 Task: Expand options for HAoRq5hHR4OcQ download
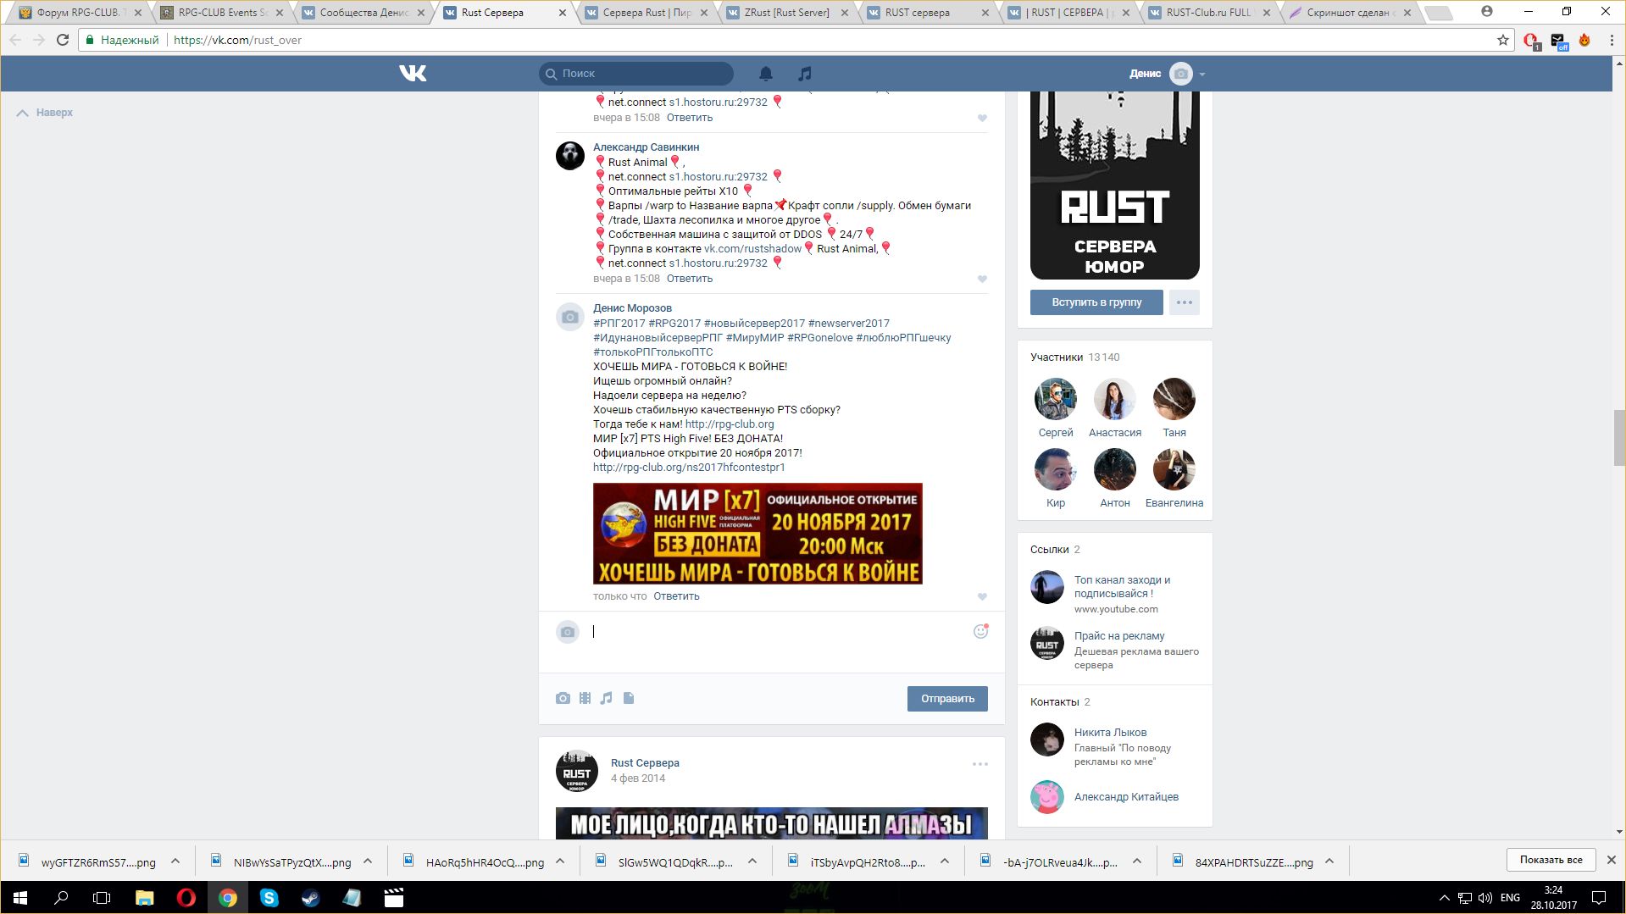560,861
